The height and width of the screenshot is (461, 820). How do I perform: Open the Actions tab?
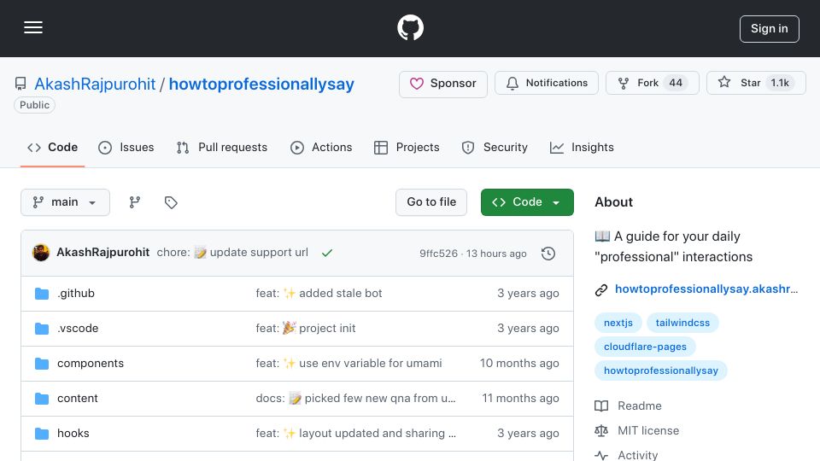pyautogui.click(x=321, y=148)
